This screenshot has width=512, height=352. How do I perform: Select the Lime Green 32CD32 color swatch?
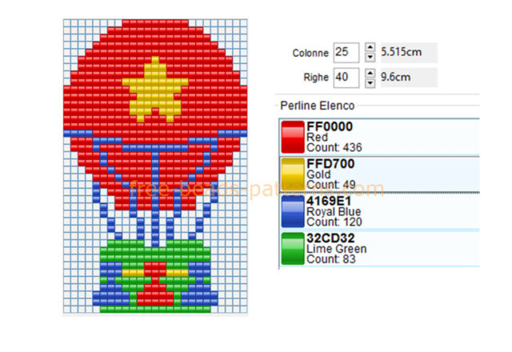pos(293,249)
